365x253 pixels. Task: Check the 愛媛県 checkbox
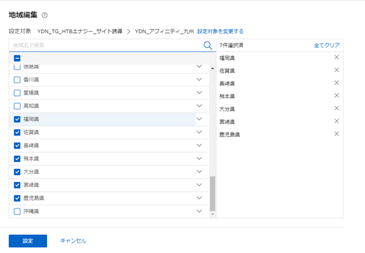point(17,93)
